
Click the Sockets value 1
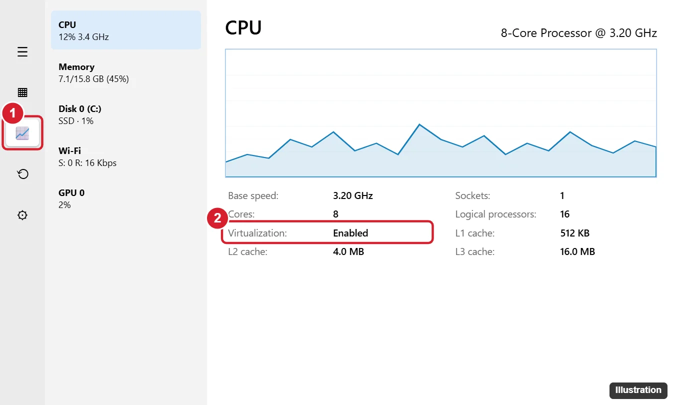pyautogui.click(x=562, y=195)
